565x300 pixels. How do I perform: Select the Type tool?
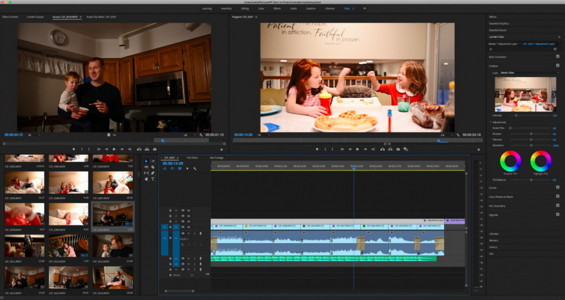[x=153, y=179]
